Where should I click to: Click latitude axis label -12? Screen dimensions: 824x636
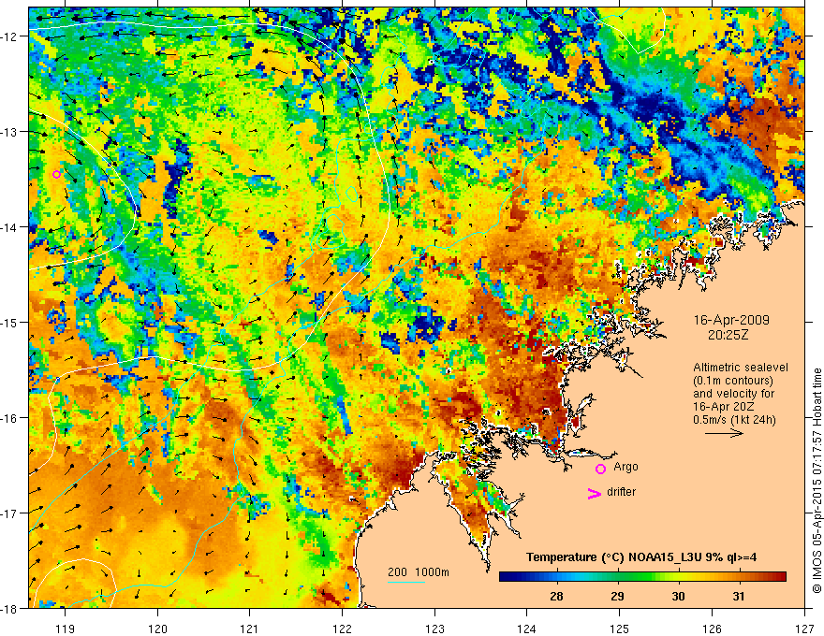pos(9,36)
